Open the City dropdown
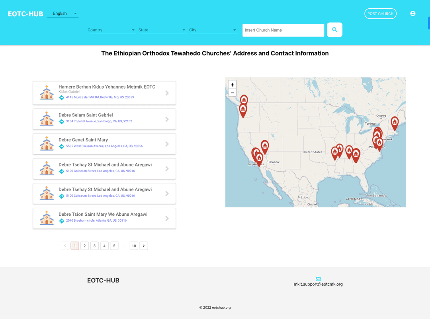Image resolution: width=430 pixels, height=319 pixels. 213,30
